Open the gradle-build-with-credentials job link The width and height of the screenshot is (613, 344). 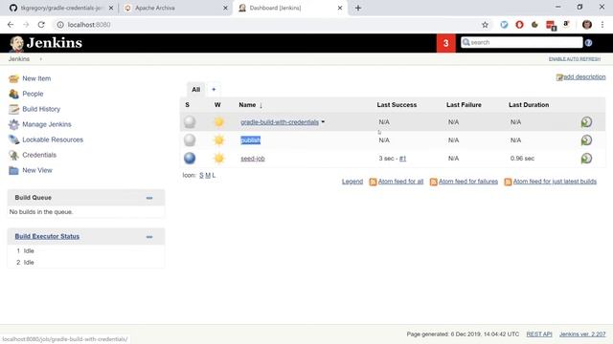(x=280, y=122)
